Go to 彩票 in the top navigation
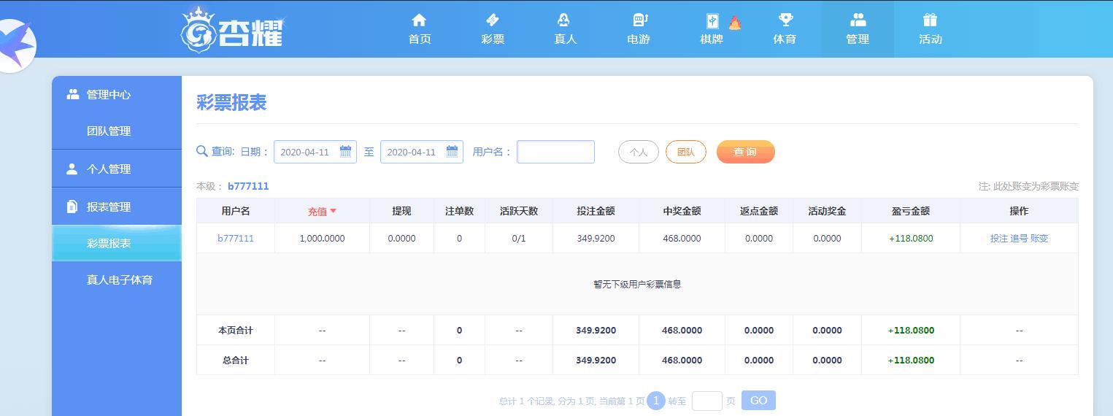1113x416 pixels. click(x=493, y=39)
